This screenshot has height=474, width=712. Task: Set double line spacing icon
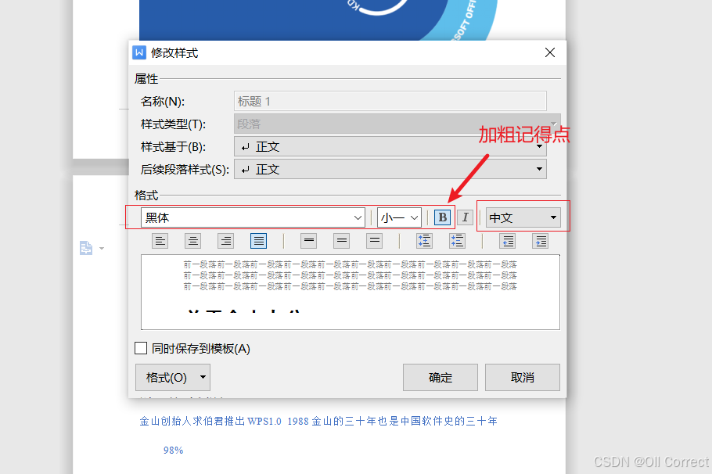(x=375, y=241)
